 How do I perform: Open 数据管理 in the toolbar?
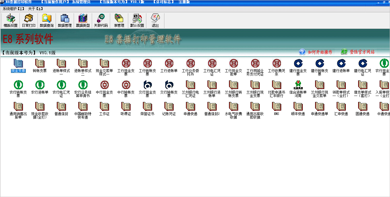[x=65, y=21]
